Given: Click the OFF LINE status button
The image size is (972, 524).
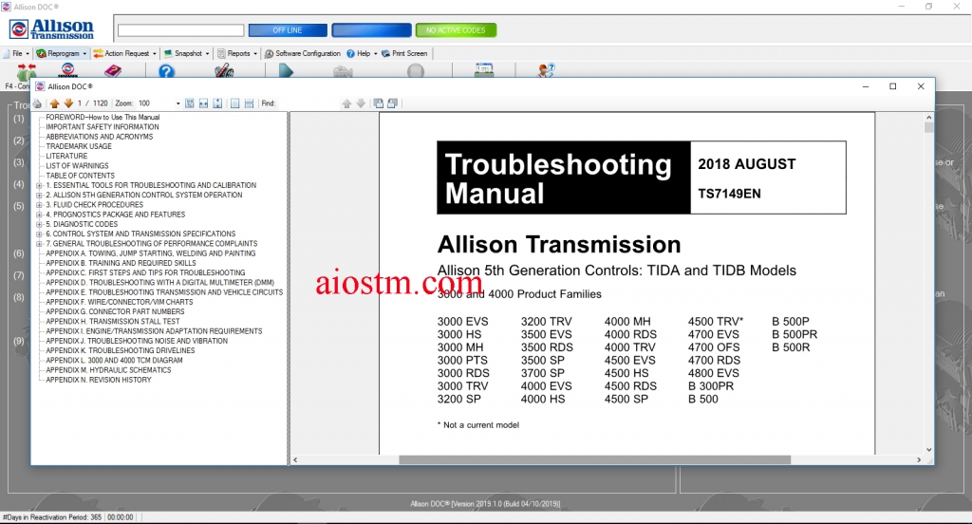Looking at the screenshot, I should [x=288, y=30].
